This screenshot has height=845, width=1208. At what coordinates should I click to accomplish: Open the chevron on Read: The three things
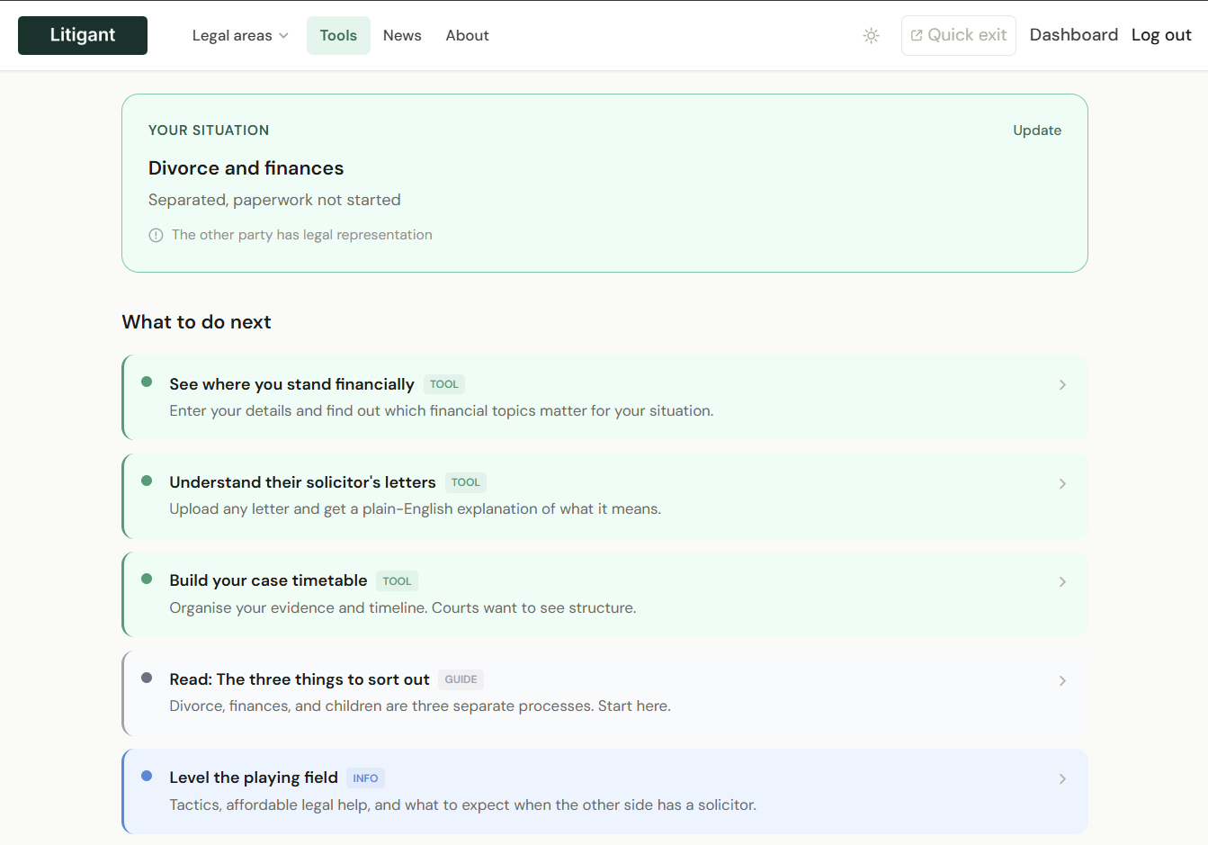tap(1062, 681)
